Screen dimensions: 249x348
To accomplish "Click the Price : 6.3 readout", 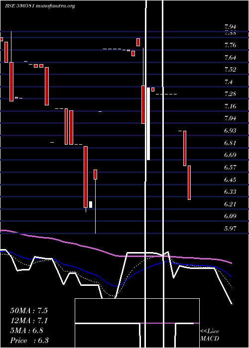I will click(x=29, y=341).
